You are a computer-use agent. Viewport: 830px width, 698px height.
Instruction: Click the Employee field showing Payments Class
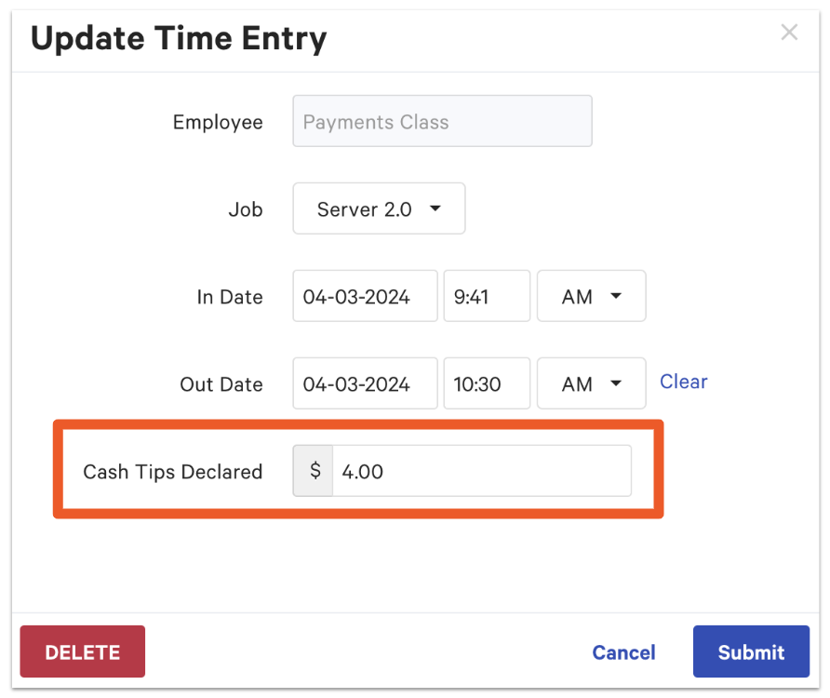pyautogui.click(x=442, y=122)
